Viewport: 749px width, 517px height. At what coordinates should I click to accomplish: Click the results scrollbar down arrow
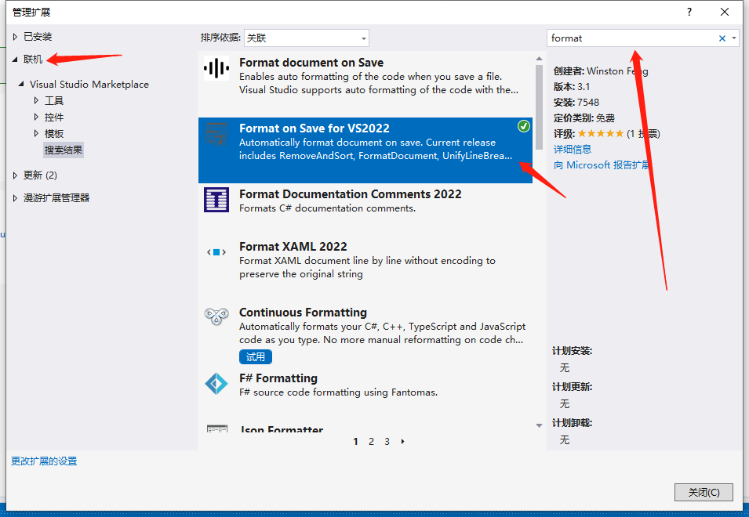(540, 425)
